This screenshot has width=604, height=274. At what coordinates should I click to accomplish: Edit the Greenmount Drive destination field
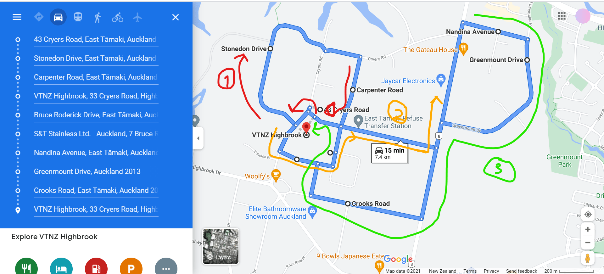click(x=96, y=171)
